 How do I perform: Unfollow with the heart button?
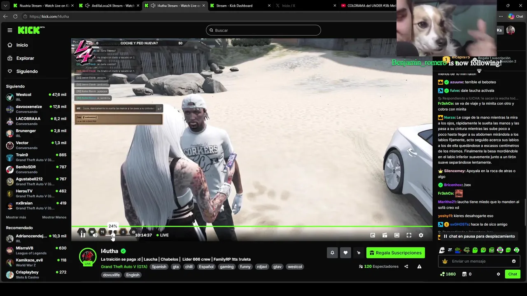[345, 253]
